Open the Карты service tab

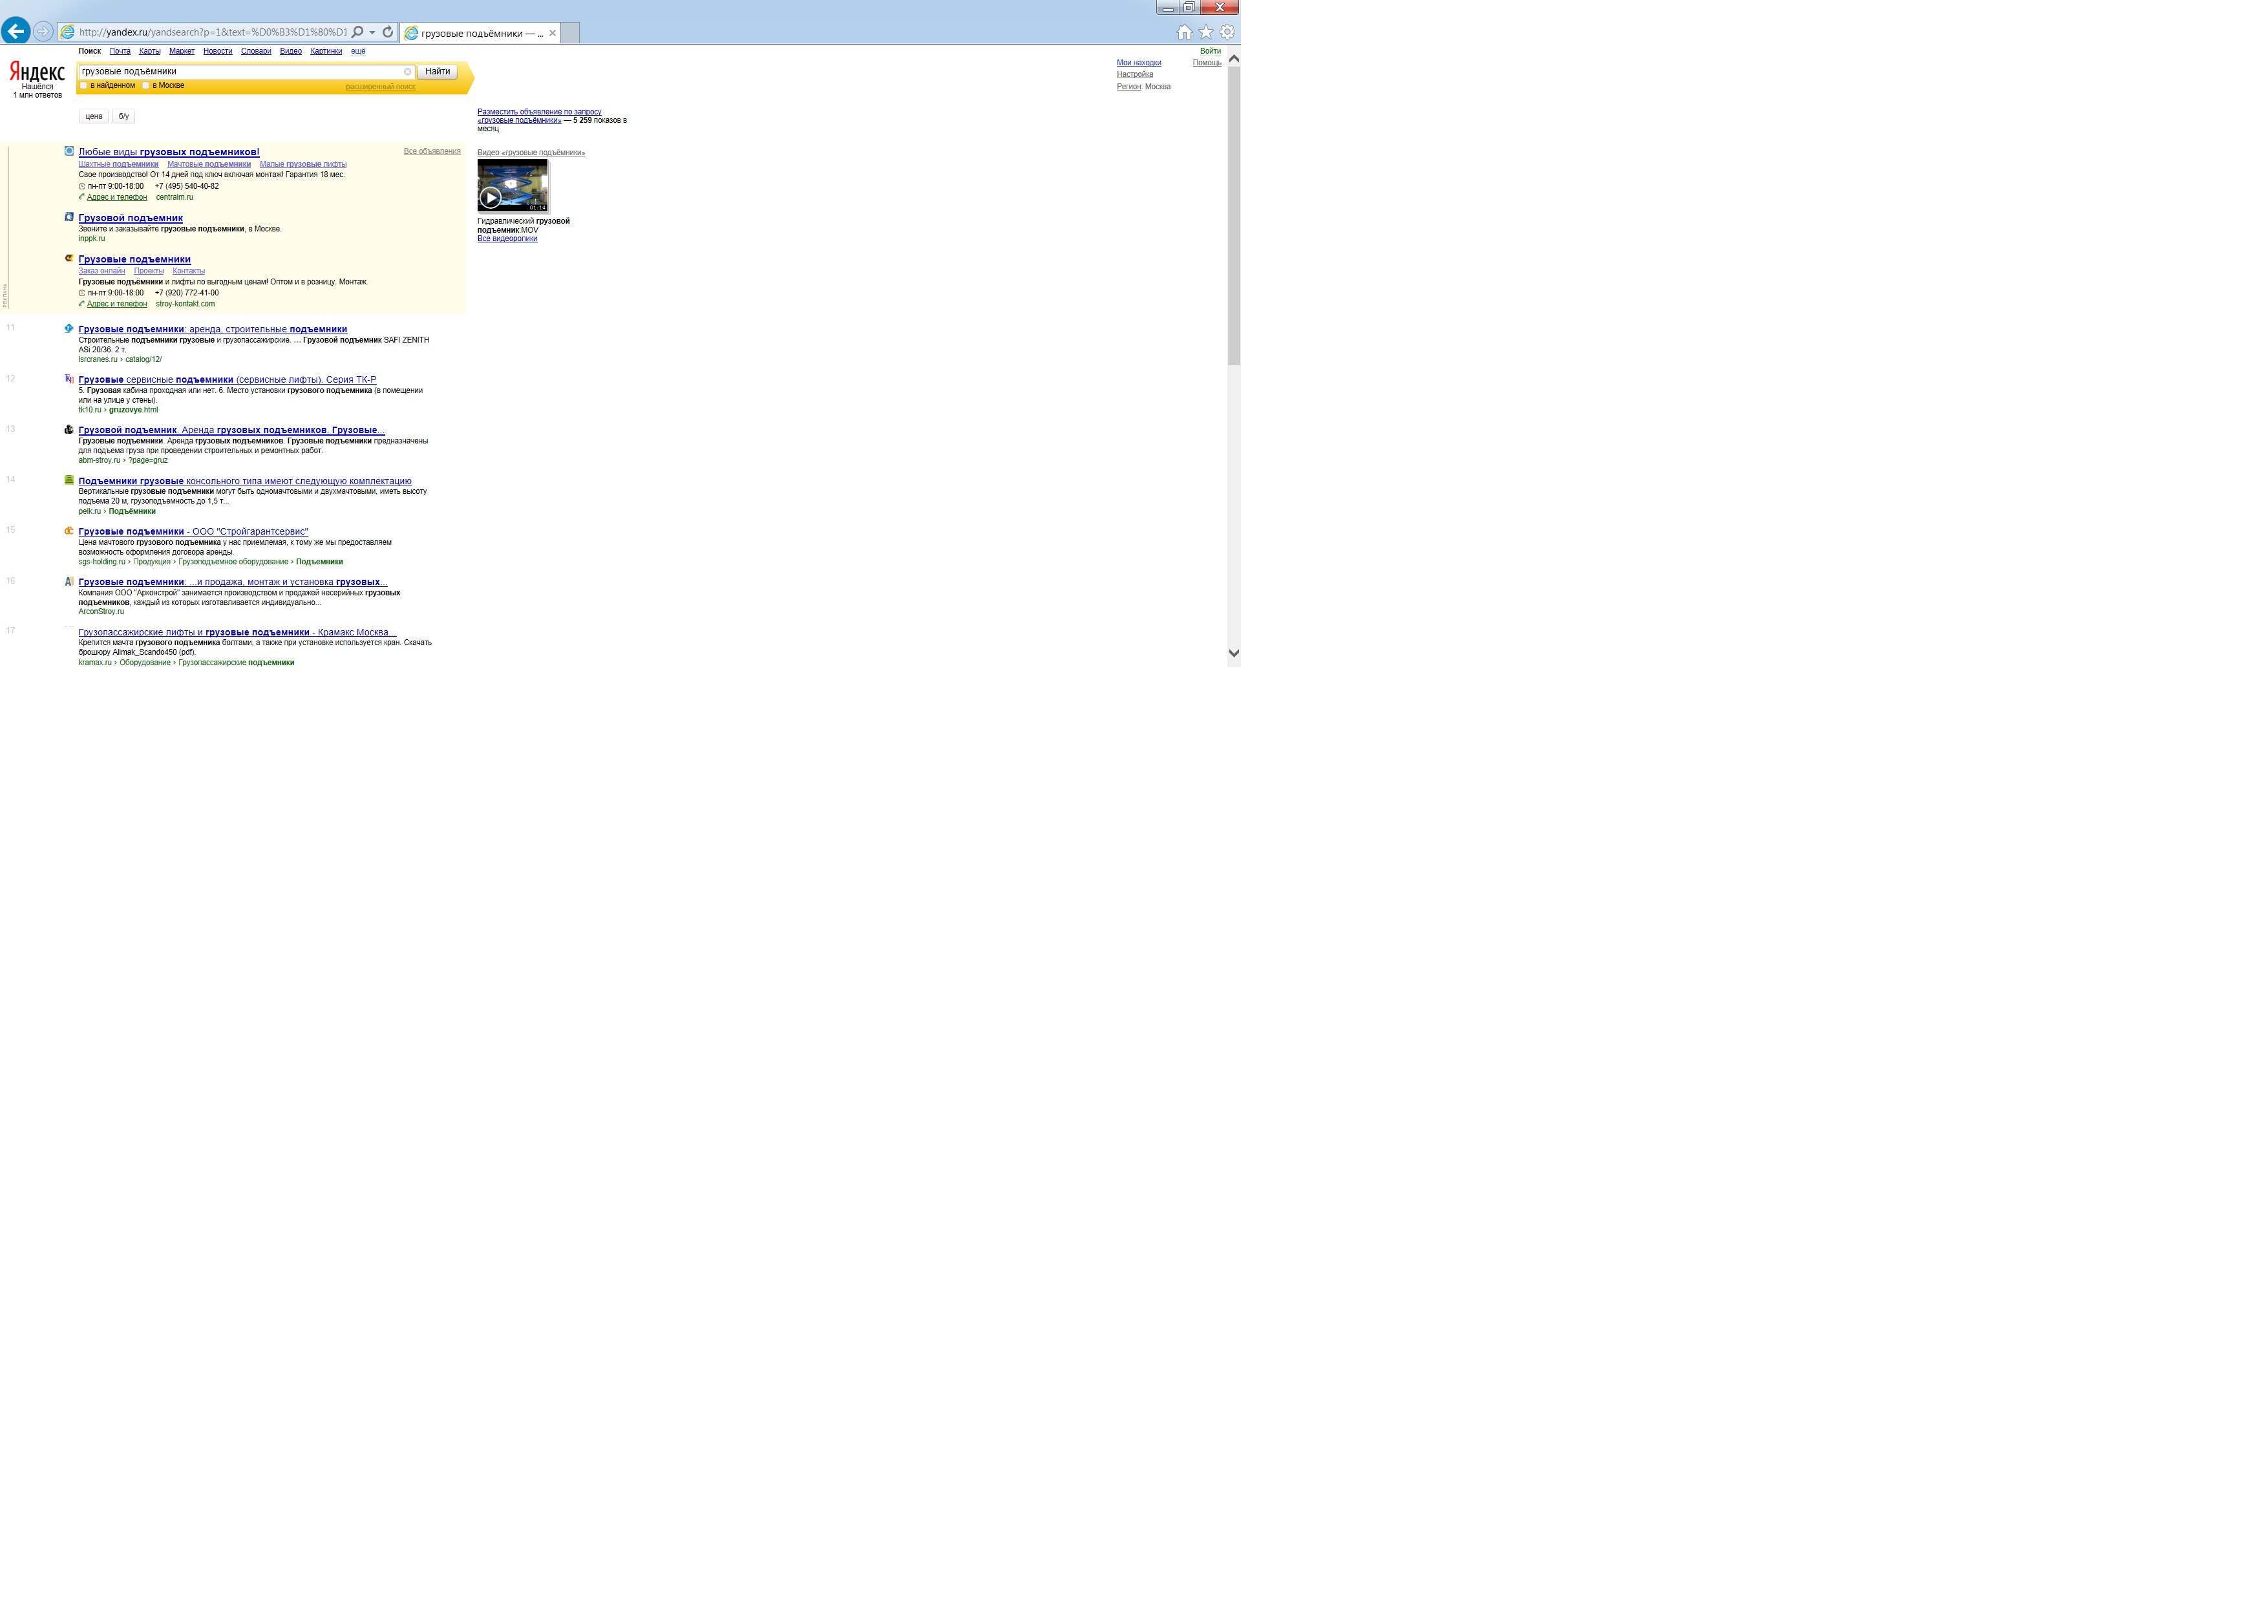149,50
